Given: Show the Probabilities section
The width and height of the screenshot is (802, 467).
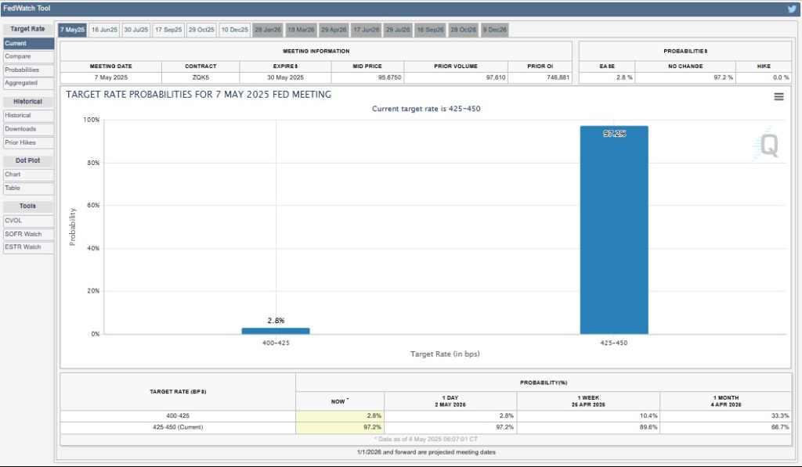Looking at the screenshot, I should [28, 70].
